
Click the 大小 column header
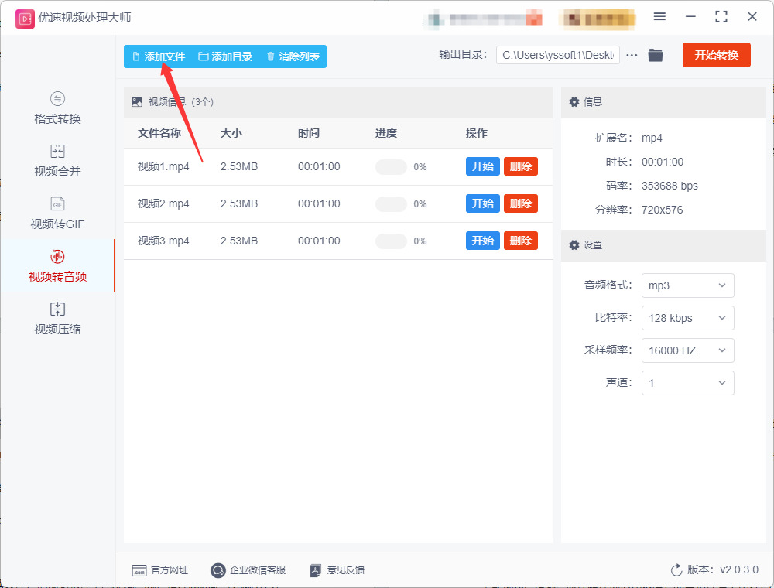[x=231, y=133]
